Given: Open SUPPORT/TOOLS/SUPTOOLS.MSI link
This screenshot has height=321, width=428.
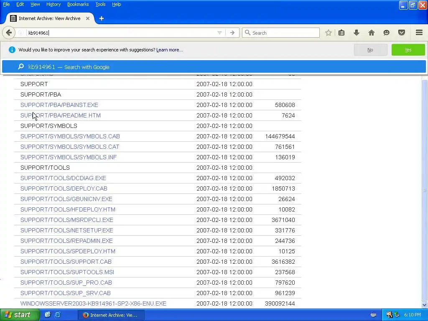Looking at the screenshot, I should tap(67, 272).
